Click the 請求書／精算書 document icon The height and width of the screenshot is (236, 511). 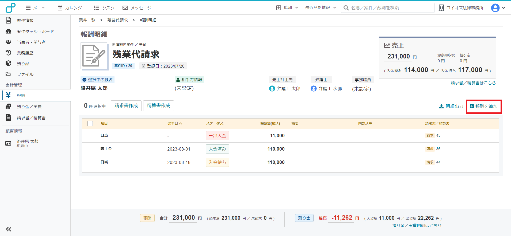pos(8,117)
